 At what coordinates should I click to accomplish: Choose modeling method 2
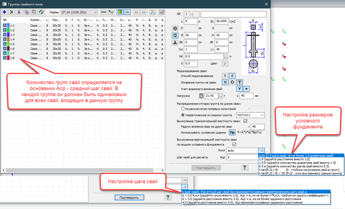pos(232,76)
